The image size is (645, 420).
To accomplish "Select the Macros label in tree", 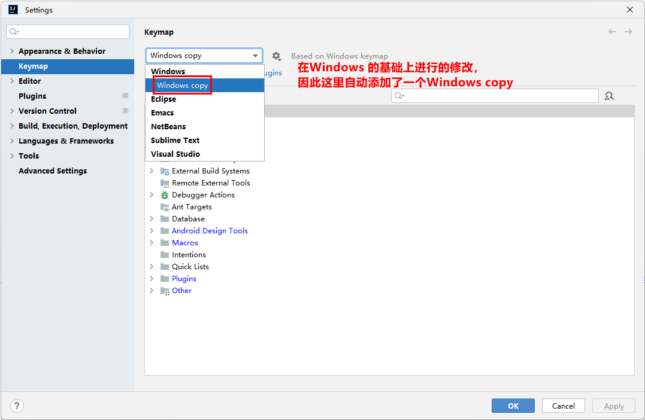I will 184,242.
